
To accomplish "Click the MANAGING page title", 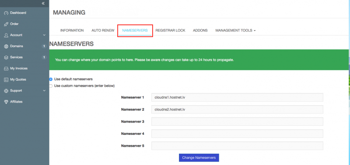I will click(x=69, y=13).
